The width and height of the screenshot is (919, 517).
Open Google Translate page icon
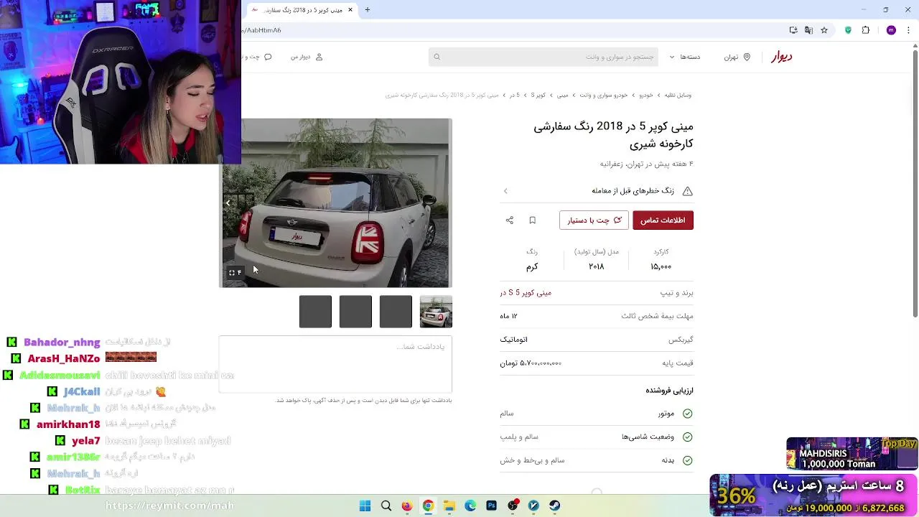pos(808,30)
